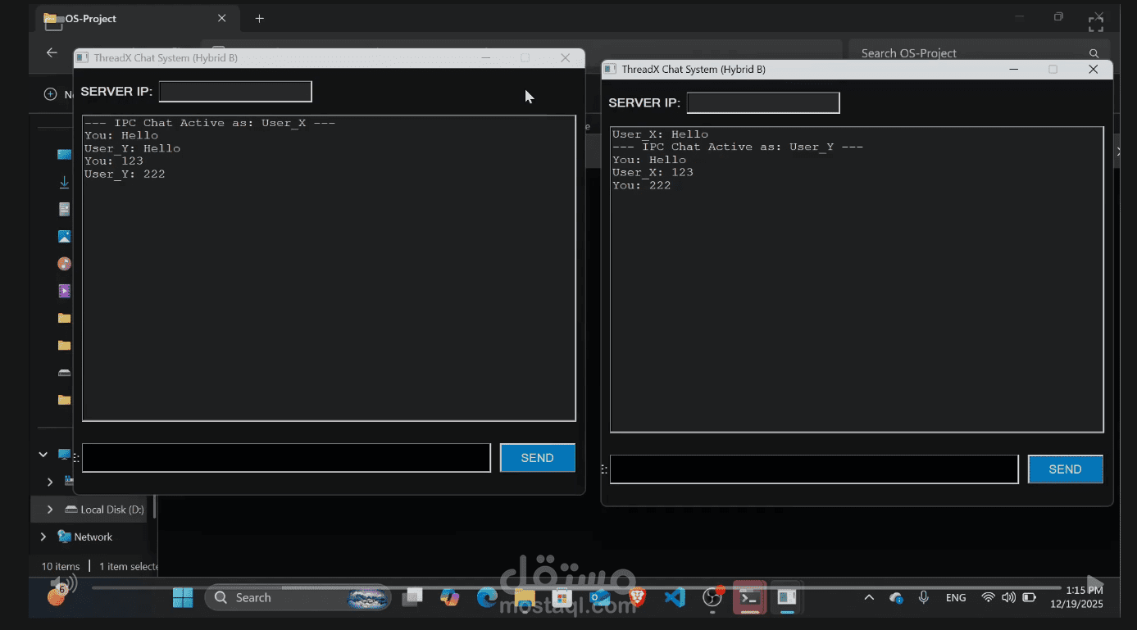Switch the ENG keyboard language

(x=955, y=597)
